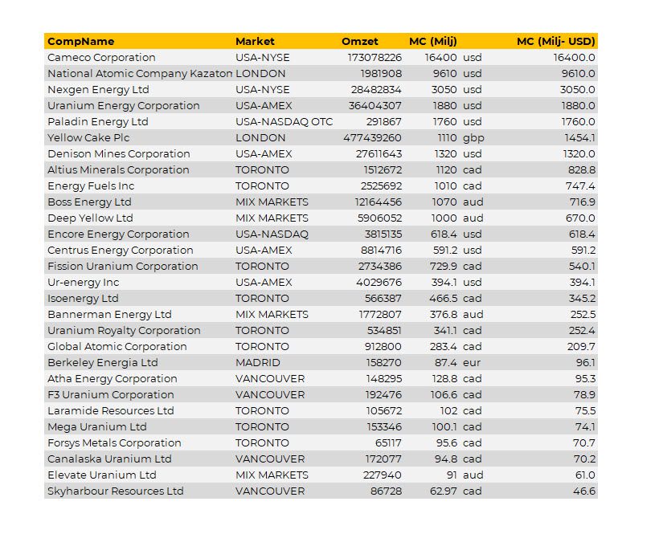
Task: Select USD market cap value 9610.0
Action: tap(578, 74)
